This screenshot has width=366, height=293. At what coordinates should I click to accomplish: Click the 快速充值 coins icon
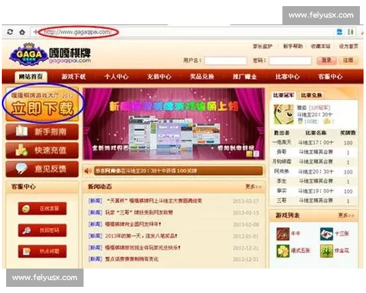coord(22,150)
